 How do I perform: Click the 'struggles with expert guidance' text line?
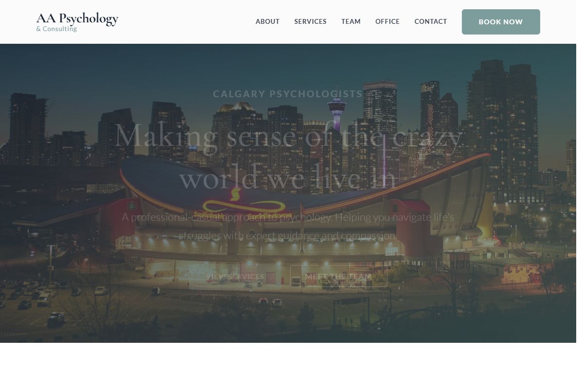pyautogui.click(x=288, y=236)
